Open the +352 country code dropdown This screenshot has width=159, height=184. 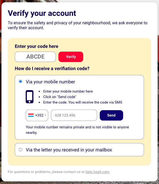(x=37, y=115)
